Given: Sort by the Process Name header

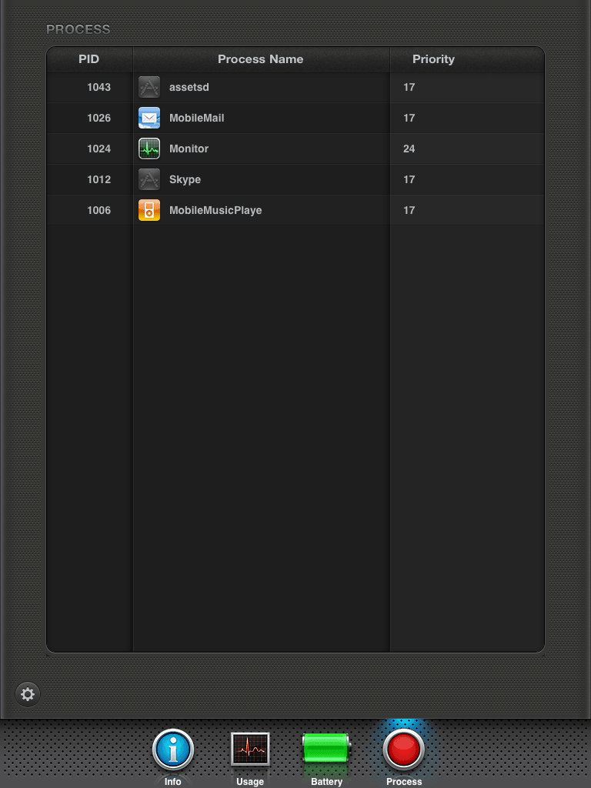Looking at the screenshot, I should pyautogui.click(x=260, y=58).
